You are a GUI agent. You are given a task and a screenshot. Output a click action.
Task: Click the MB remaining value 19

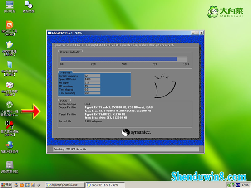92,86
